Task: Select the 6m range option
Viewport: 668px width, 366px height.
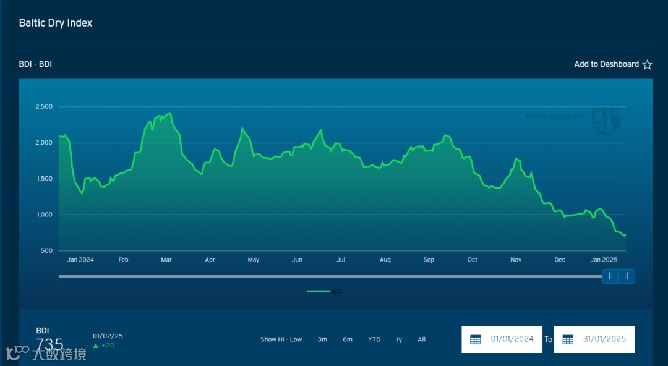Action: point(347,339)
